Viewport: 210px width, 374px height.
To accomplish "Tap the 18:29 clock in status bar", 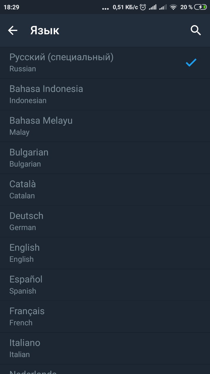I will (x=11, y=7).
